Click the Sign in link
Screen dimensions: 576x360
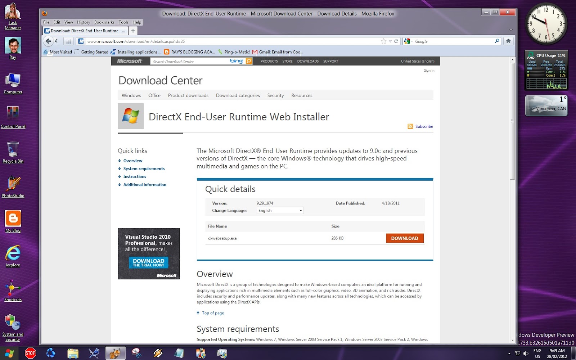[x=429, y=71]
